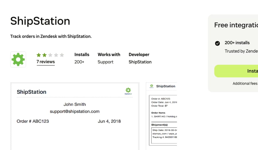Click 'support@shipstation.com' in the screenshot
Screen dimensions: 258x150
click(x=75, y=112)
